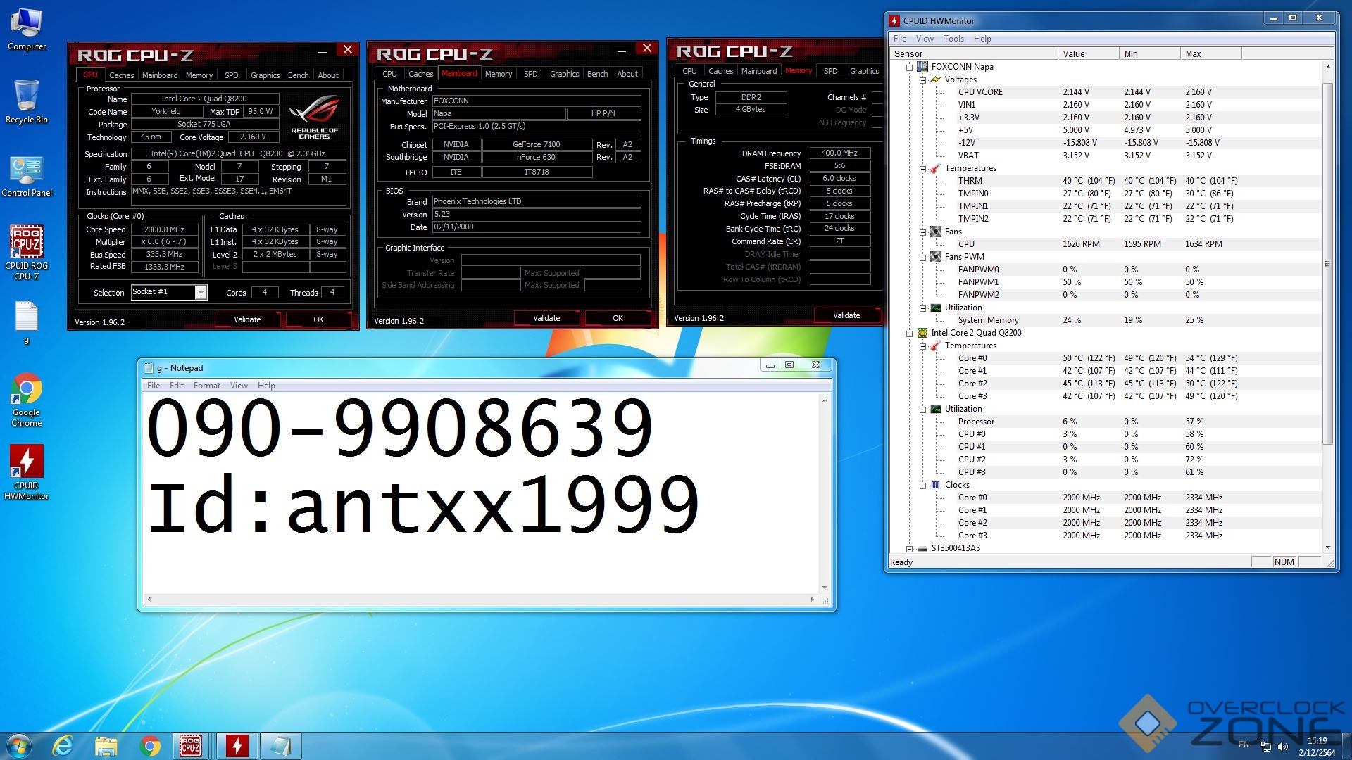The image size is (1352, 760).
Task: Switch to Chrome in the taskbar
Action: click(149, 746)
